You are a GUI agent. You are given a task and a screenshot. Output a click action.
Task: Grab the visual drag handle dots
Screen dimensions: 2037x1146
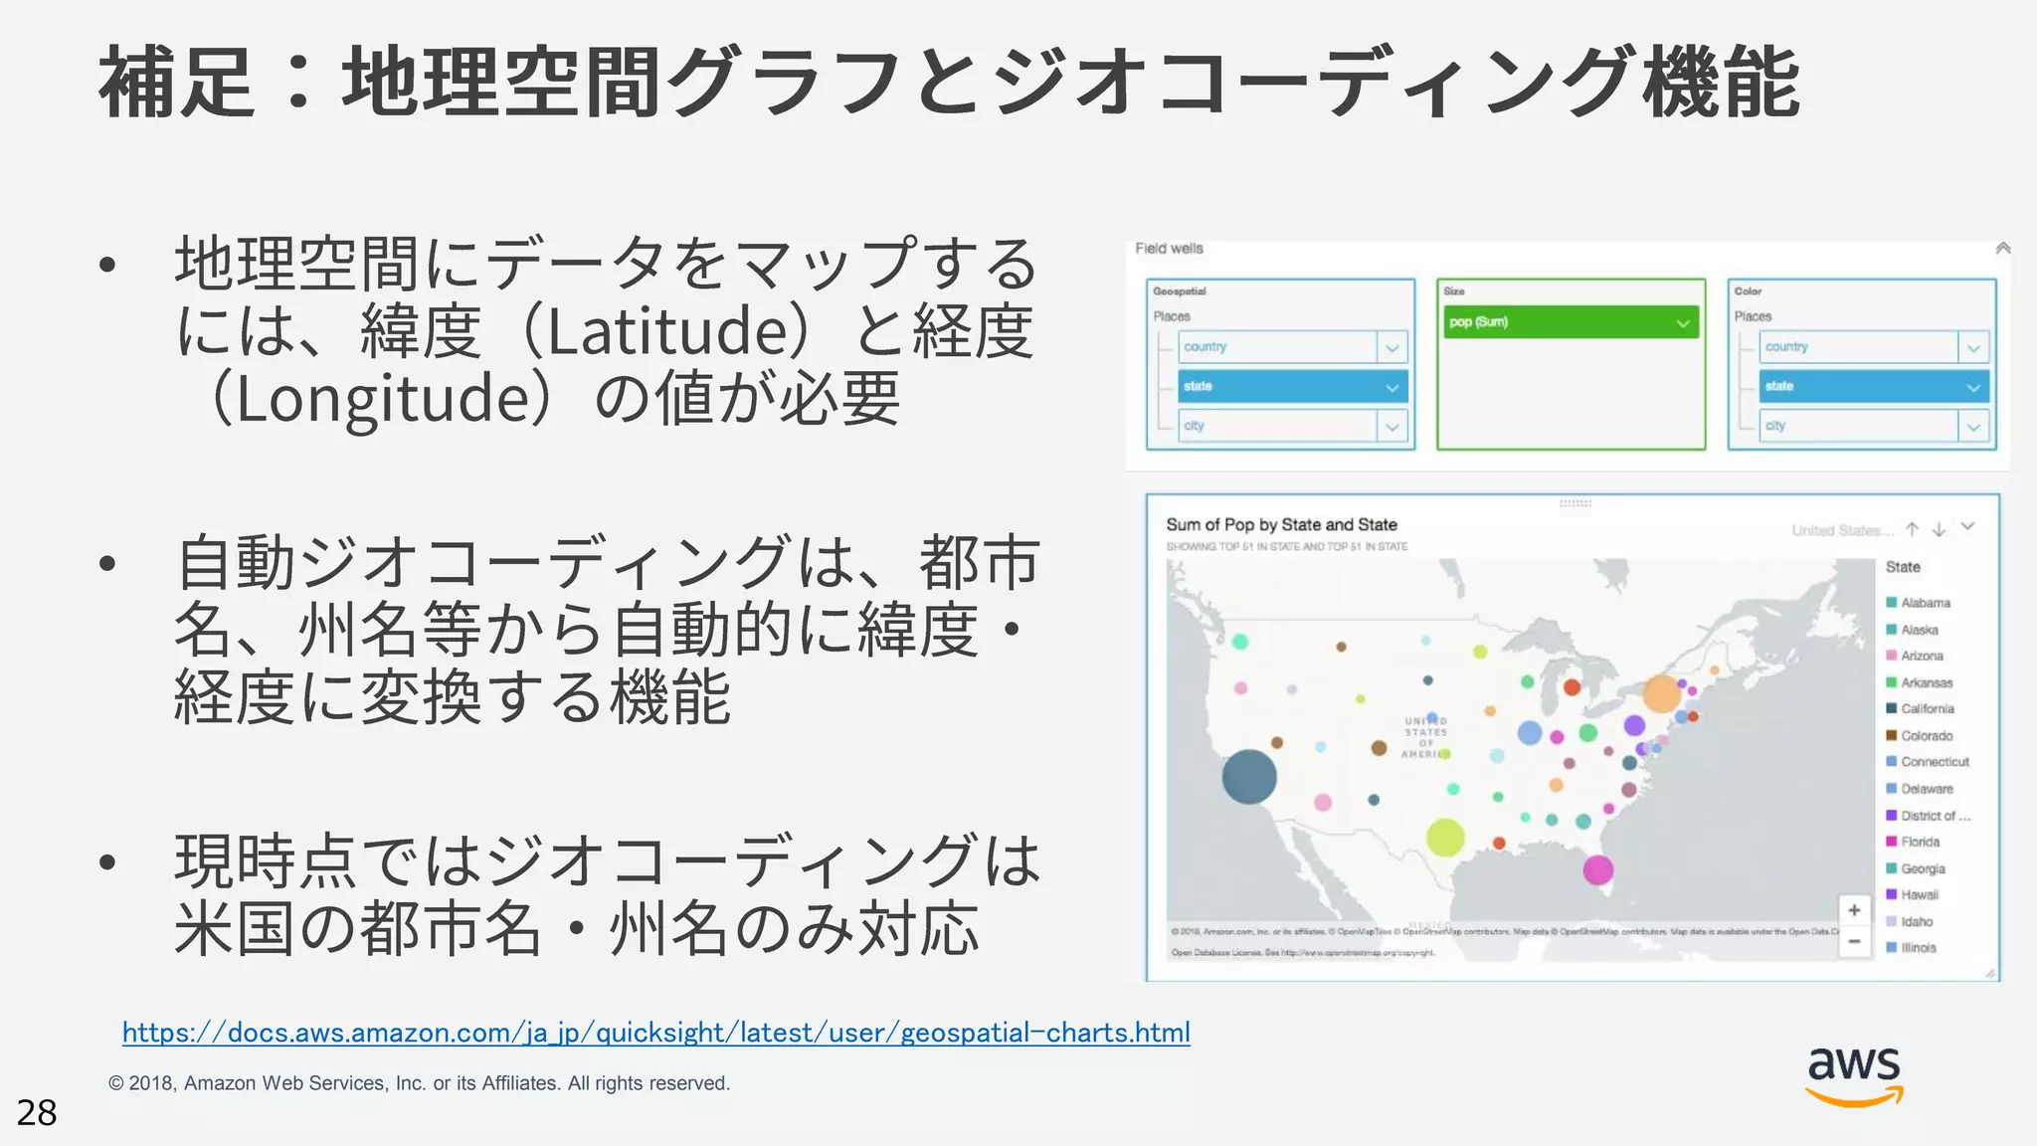click(1575, 503)
